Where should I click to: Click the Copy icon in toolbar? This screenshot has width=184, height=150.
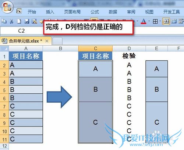pyautogui.click(x=4, y=21)
